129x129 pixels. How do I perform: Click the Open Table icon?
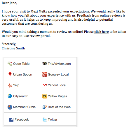pos(10,64)
